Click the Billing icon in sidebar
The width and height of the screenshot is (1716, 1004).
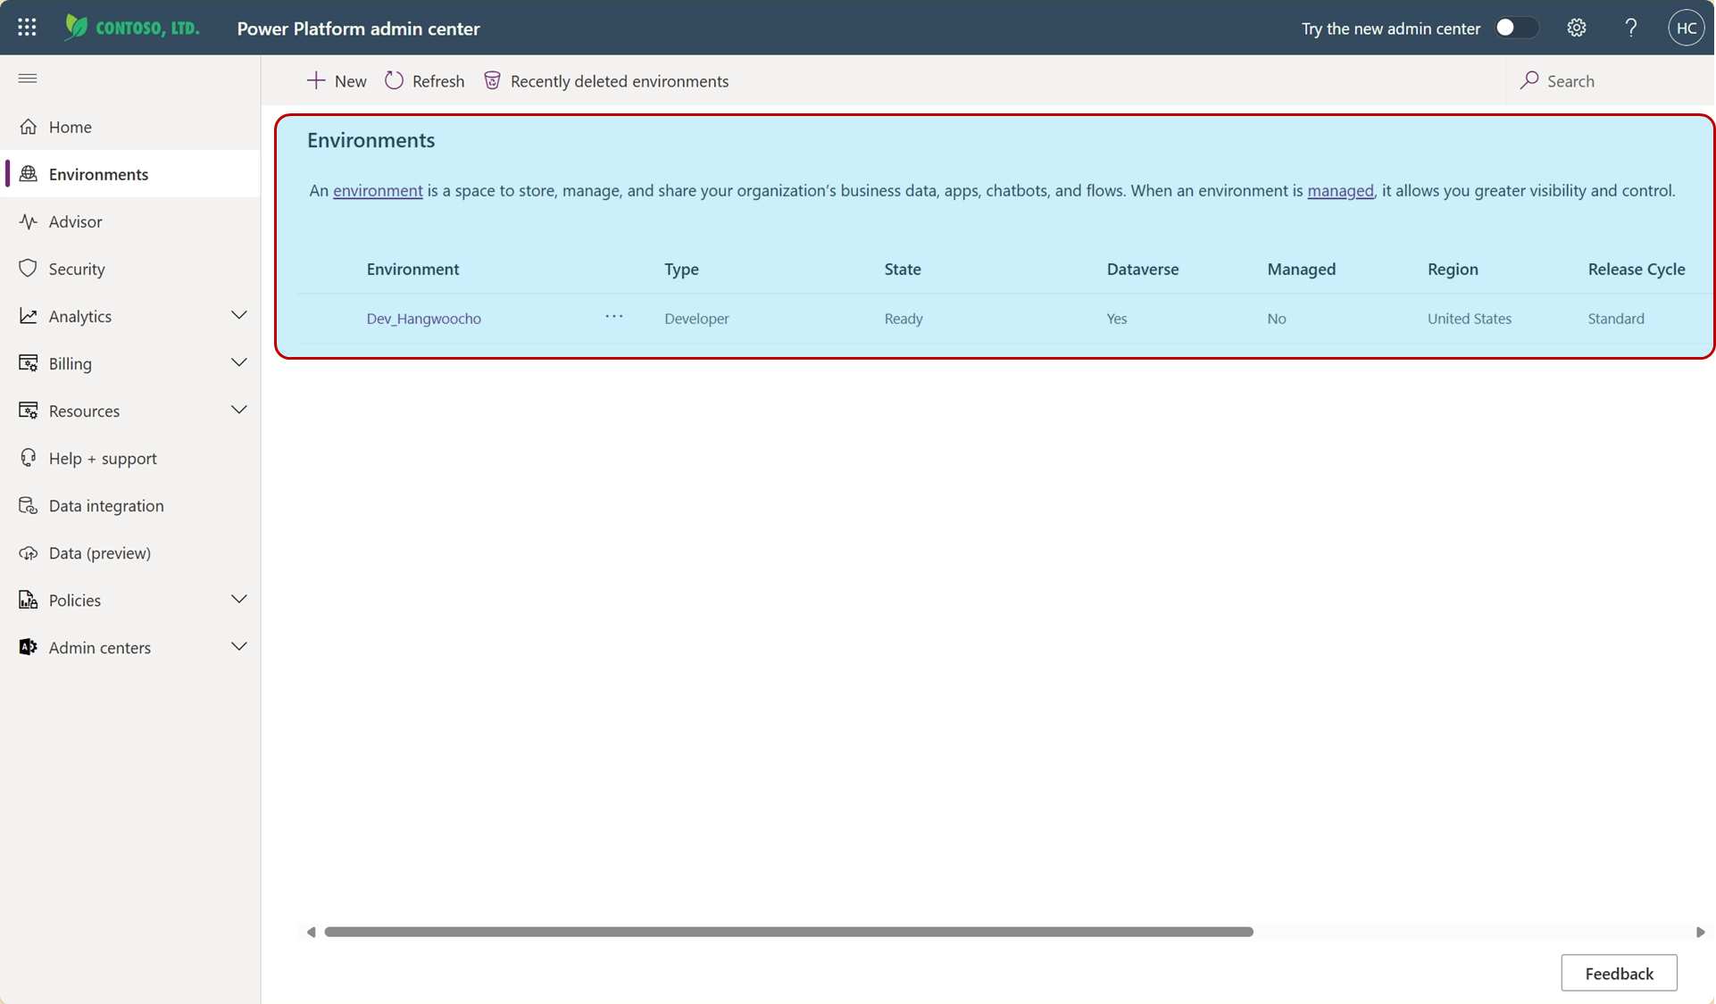(29, 363)
